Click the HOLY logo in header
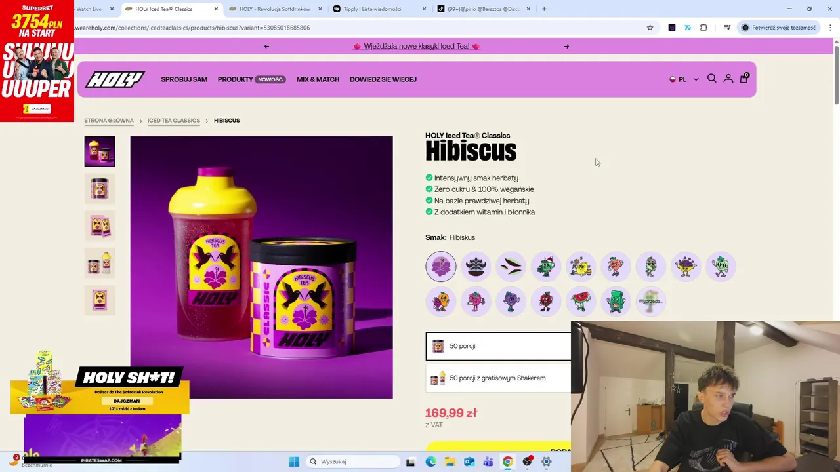 [115, 79]
